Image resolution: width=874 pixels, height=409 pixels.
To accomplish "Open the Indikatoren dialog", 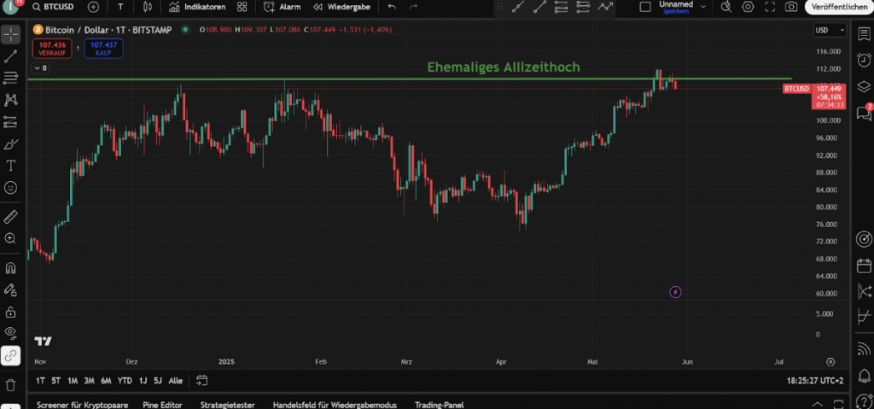I will 197,7.
